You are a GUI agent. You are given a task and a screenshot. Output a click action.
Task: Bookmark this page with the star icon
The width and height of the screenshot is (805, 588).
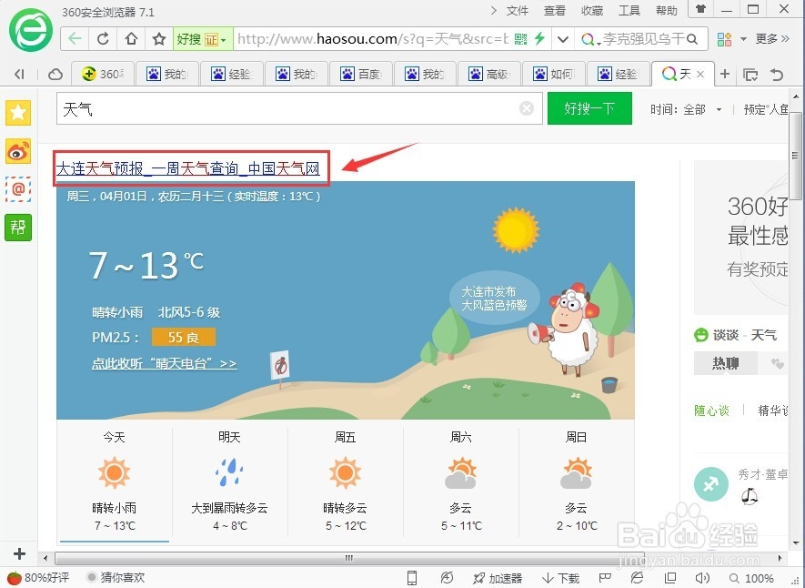pos(159,39)
